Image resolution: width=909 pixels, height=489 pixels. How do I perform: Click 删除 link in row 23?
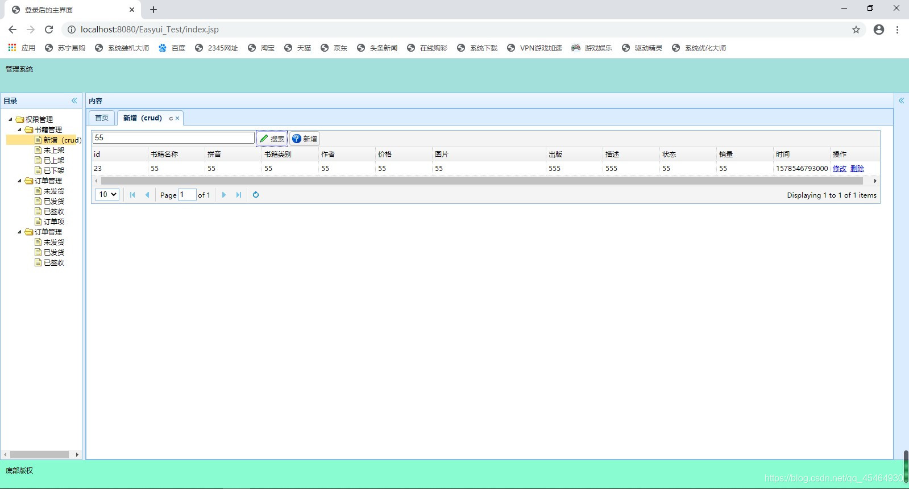coord(857,168)
